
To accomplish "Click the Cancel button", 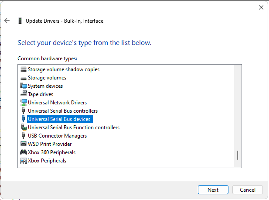I will point(248,190).
